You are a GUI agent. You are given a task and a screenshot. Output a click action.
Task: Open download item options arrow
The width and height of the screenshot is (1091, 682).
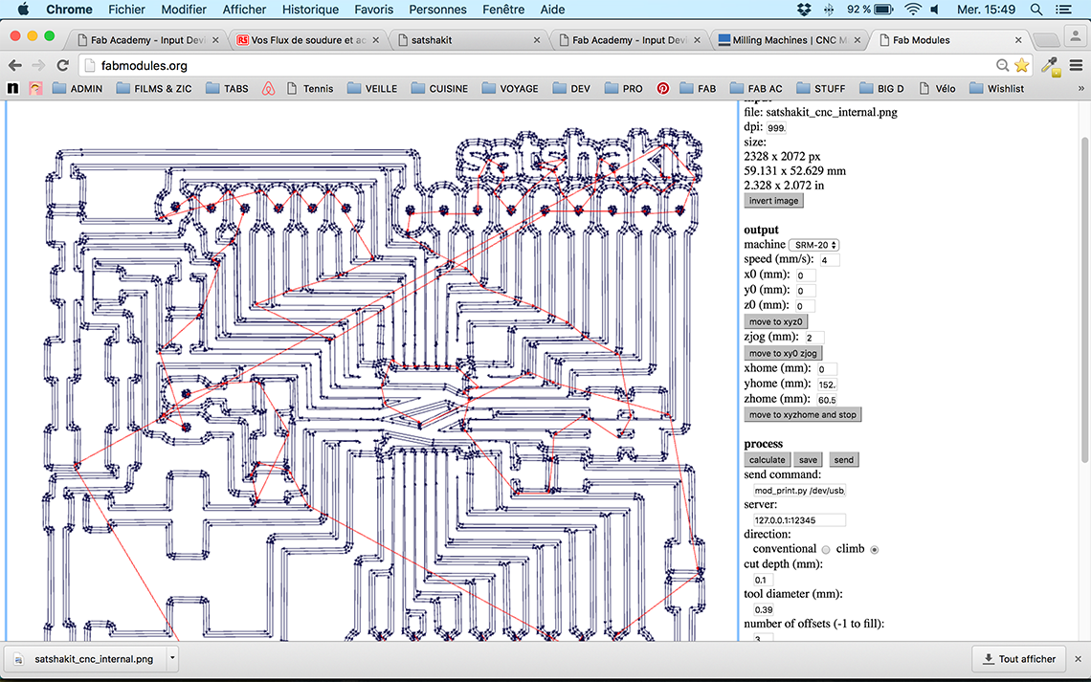tap(172, 658)
